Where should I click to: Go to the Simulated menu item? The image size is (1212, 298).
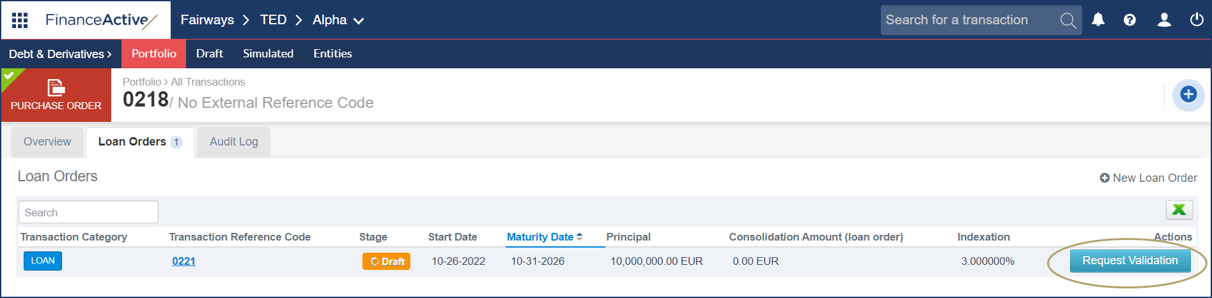[x=268, y=54]
